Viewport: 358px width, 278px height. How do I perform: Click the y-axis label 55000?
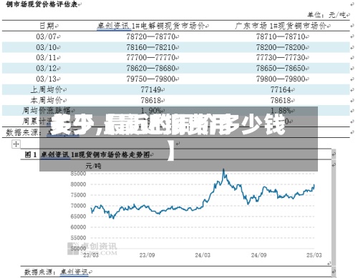(78, 238)
